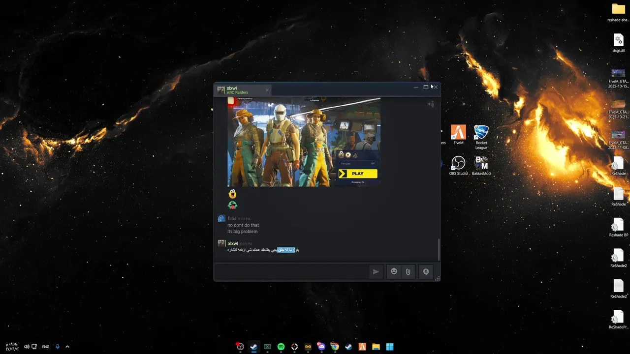Image resolution: width=630 pixels, height=354 pixels.
Task: Open taskbar app with yellow glasses icon
Action: [x=308, y=347]
